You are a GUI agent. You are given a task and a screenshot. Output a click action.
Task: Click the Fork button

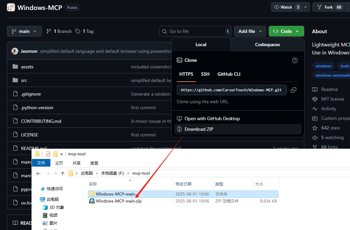pos(330,7)
